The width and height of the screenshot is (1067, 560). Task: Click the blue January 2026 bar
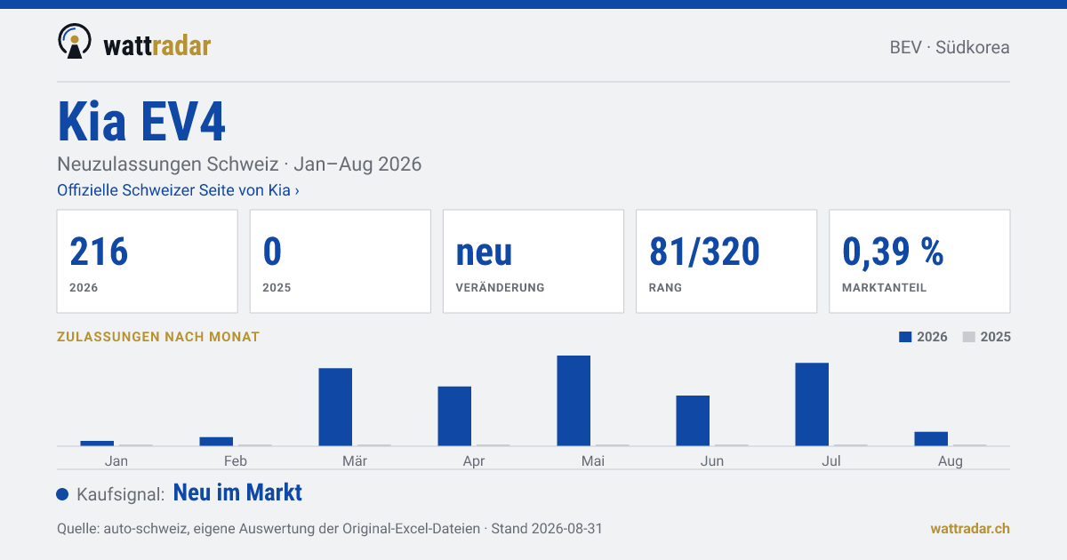point(97,443)
